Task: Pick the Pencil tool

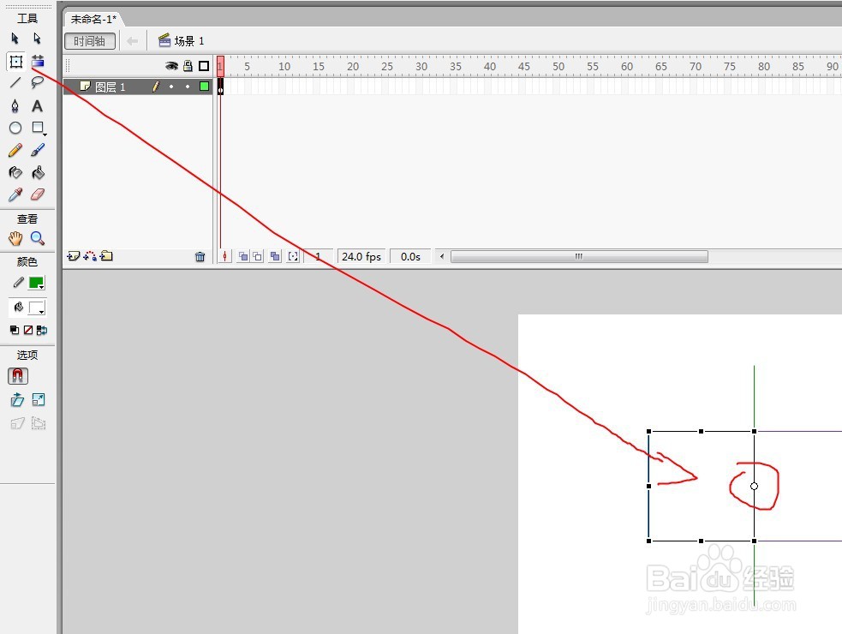Action: 15,150
